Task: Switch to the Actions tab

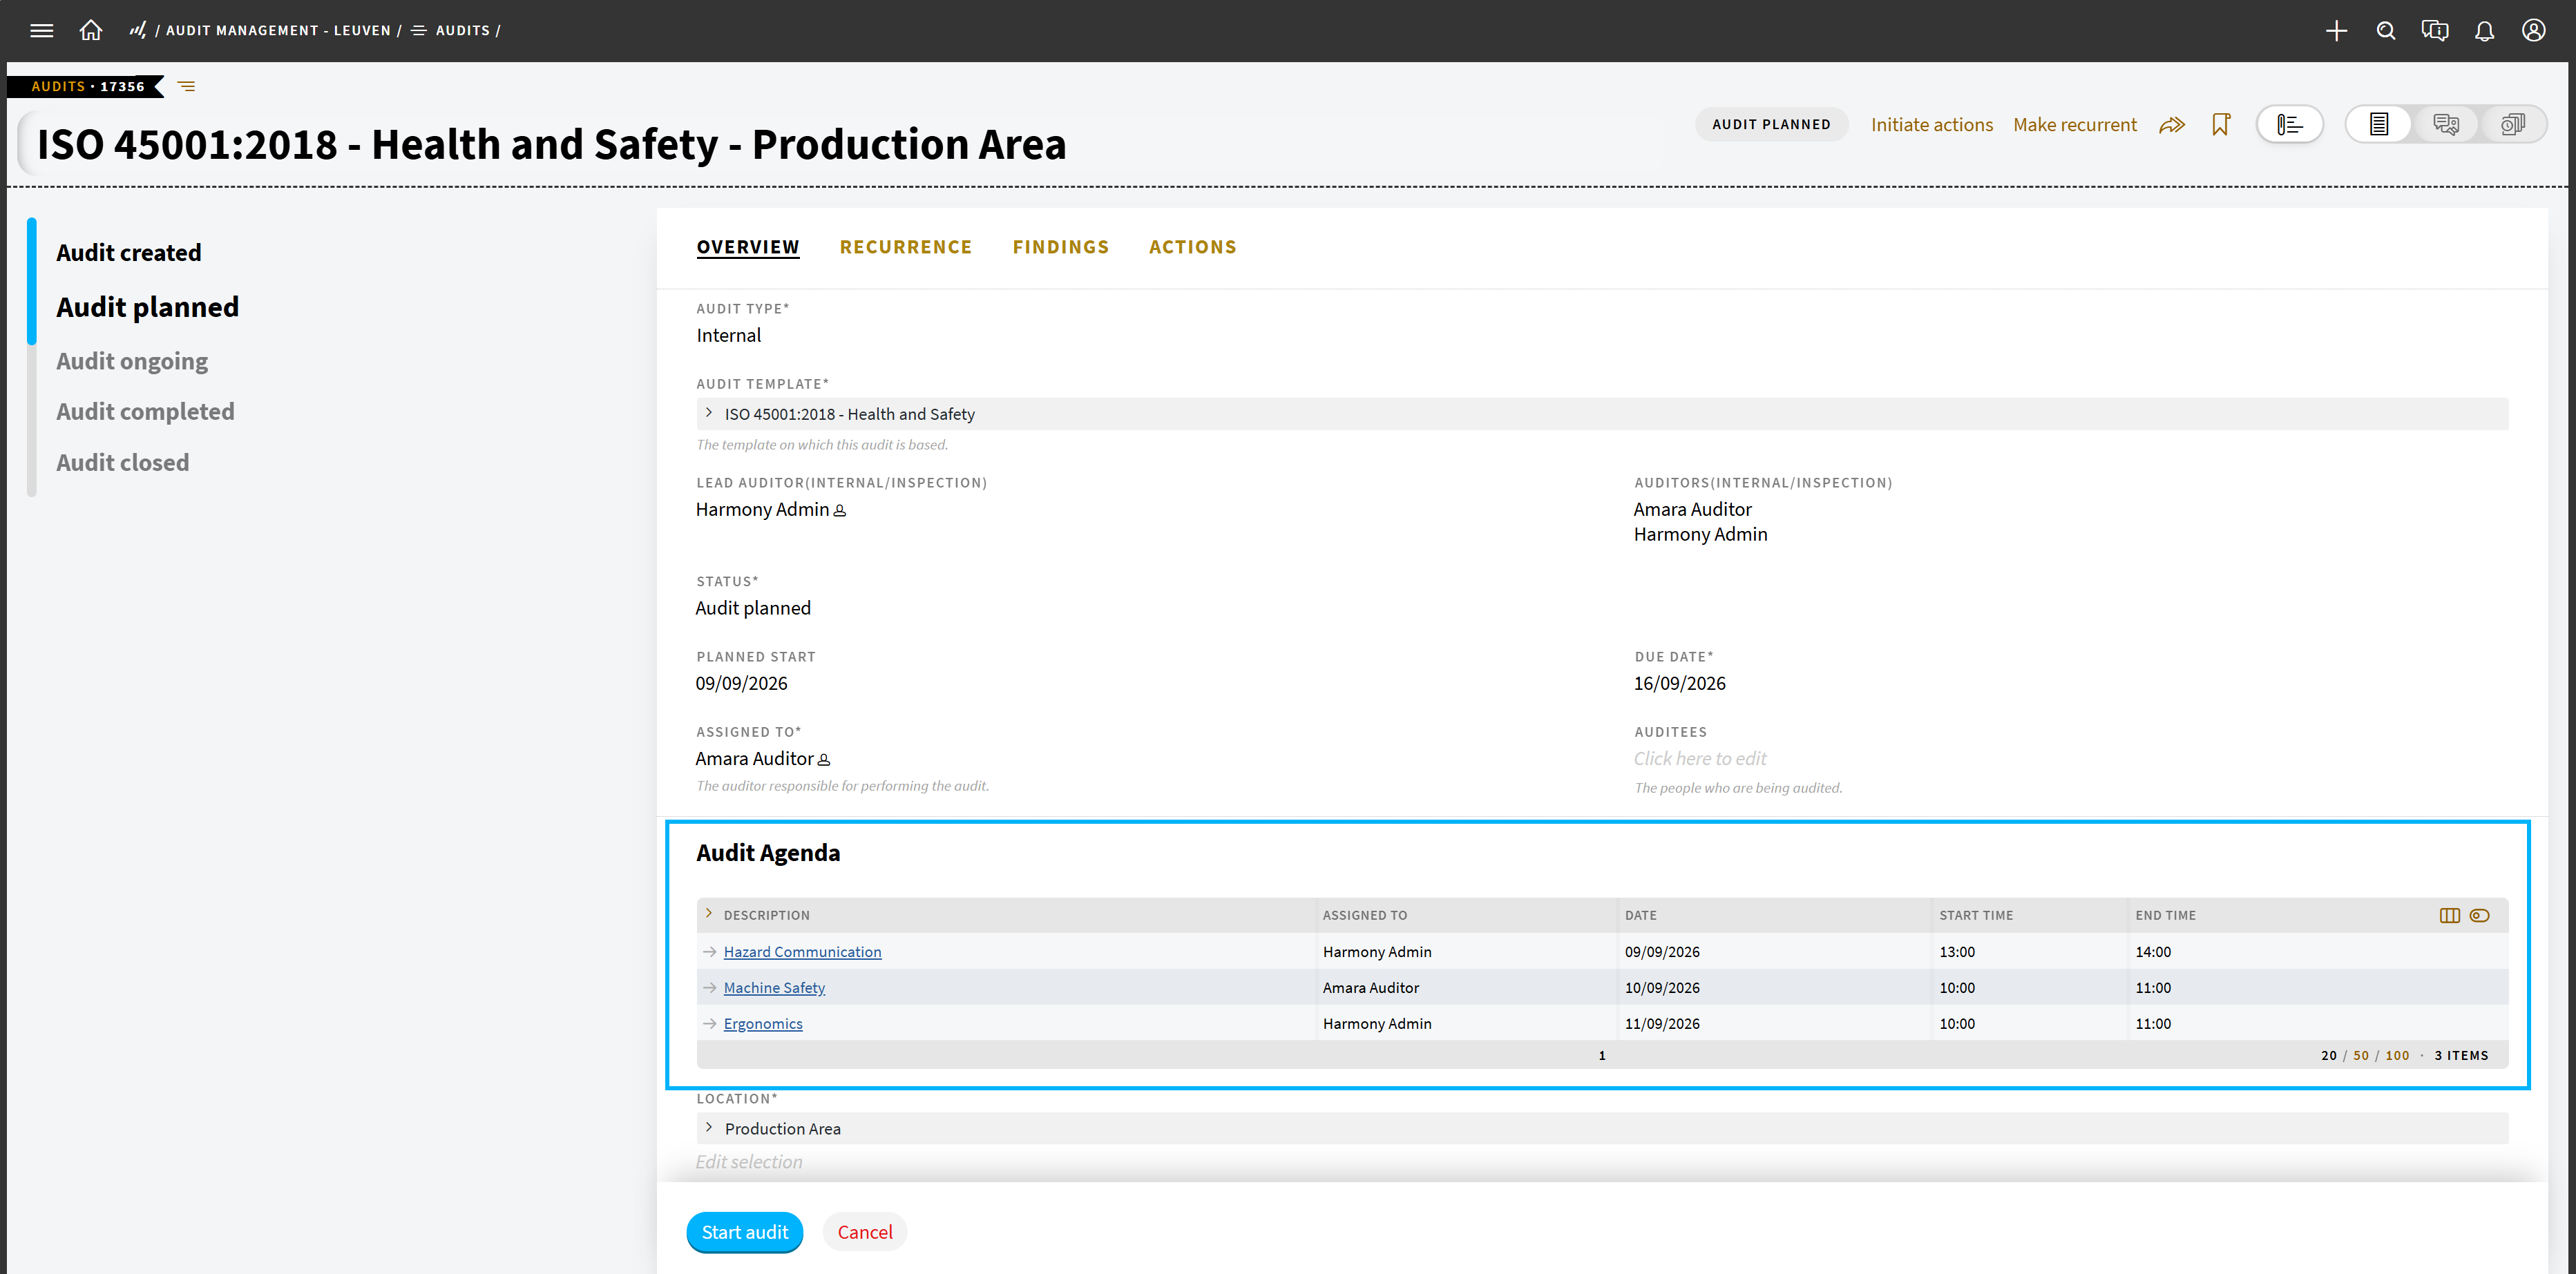Action: tap(1192, 247)
